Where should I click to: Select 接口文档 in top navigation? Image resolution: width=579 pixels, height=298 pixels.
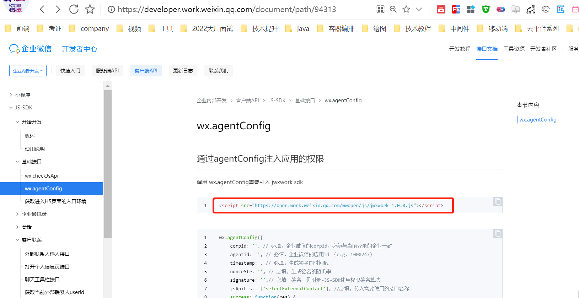click(x=487, y=49)
